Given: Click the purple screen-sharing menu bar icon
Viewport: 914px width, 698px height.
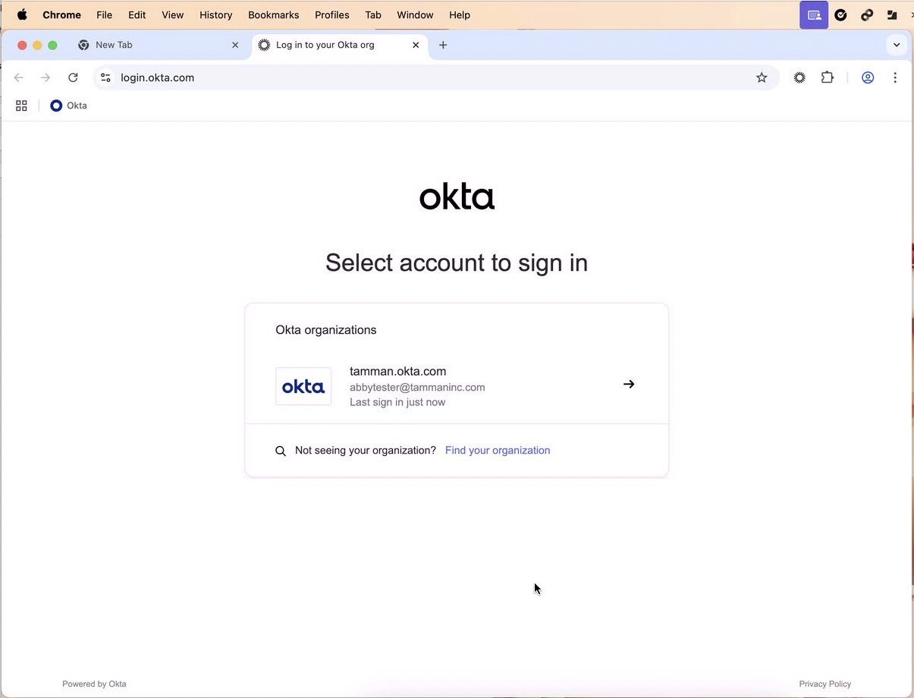Looking at the screenshot, I should point(814,14).
